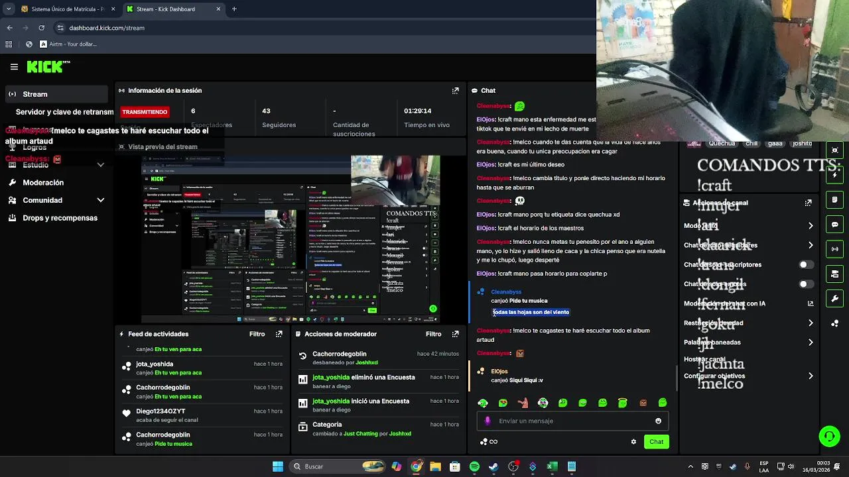Open the camera capture sidebar icon

click(x=835, y=150)
